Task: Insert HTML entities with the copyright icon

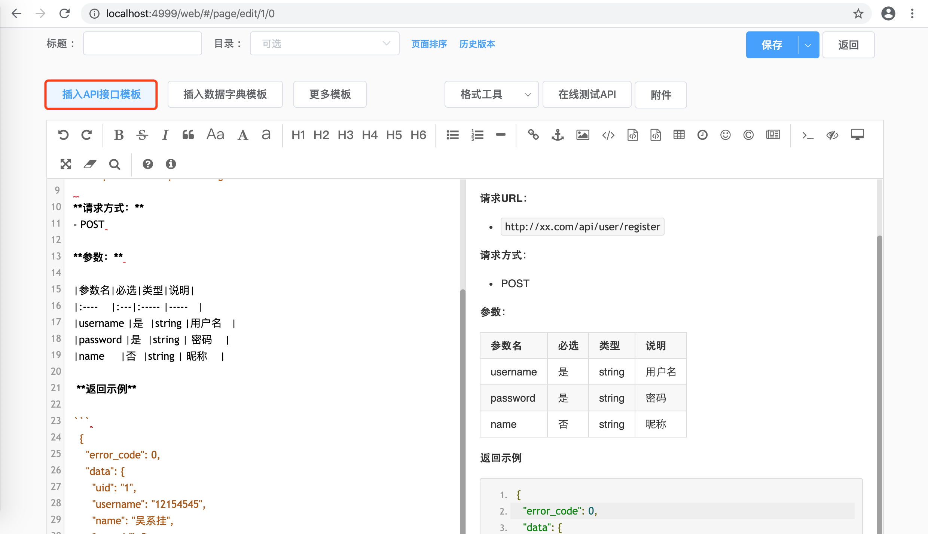Action: click(x=748, y=135)
